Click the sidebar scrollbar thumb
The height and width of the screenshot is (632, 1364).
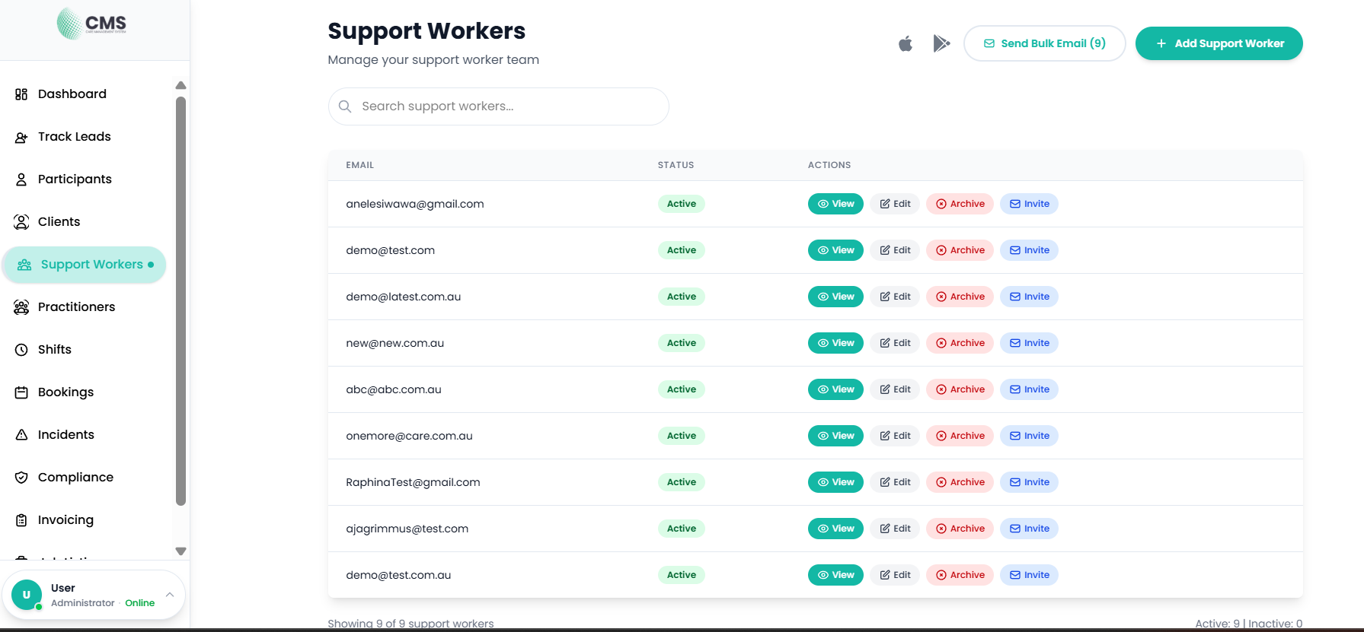(180, 300)
